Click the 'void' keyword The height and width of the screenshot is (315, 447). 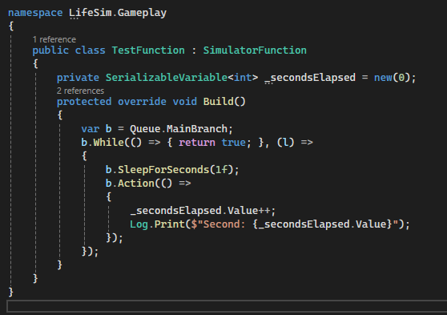185,102
